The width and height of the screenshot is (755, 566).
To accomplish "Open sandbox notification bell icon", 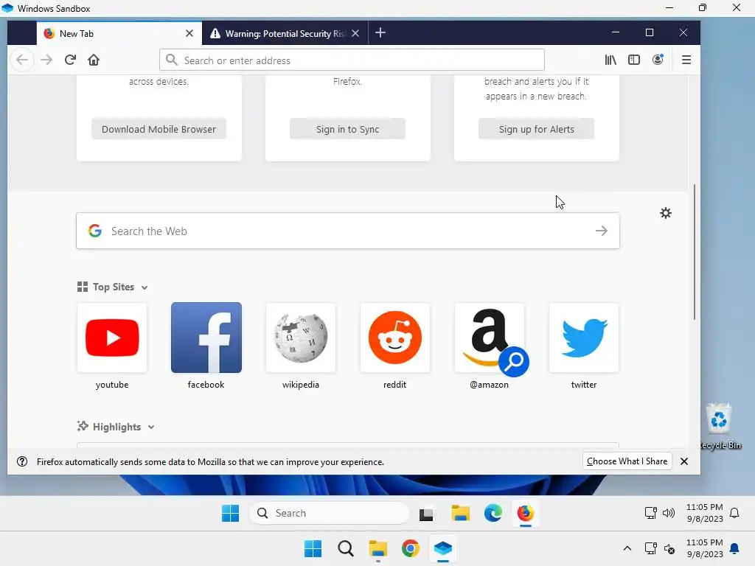I will click(x=734, y=513).
